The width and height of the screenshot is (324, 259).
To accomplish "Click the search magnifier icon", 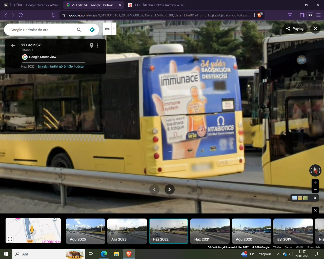I will (x=79, y=30).
